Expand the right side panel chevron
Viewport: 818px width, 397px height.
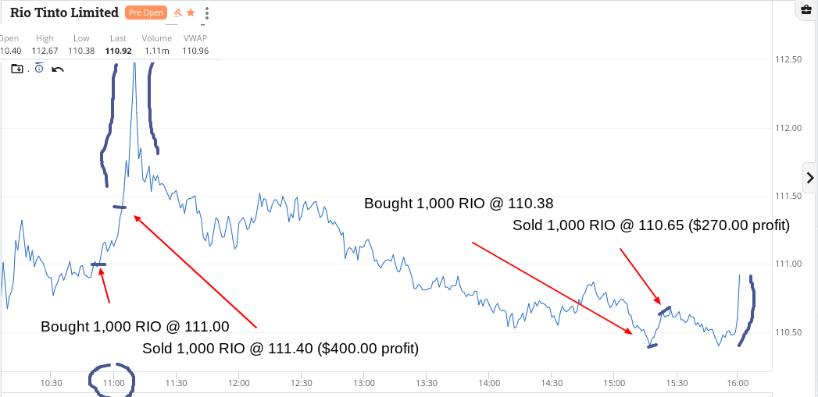[x=809, y=178]
